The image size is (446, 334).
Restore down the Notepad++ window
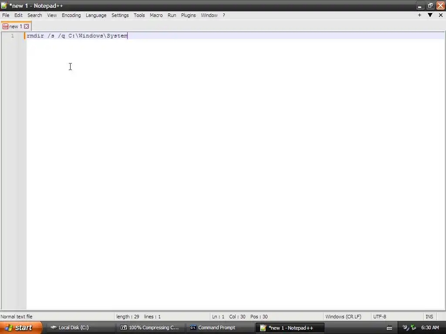tap(430, 6)
